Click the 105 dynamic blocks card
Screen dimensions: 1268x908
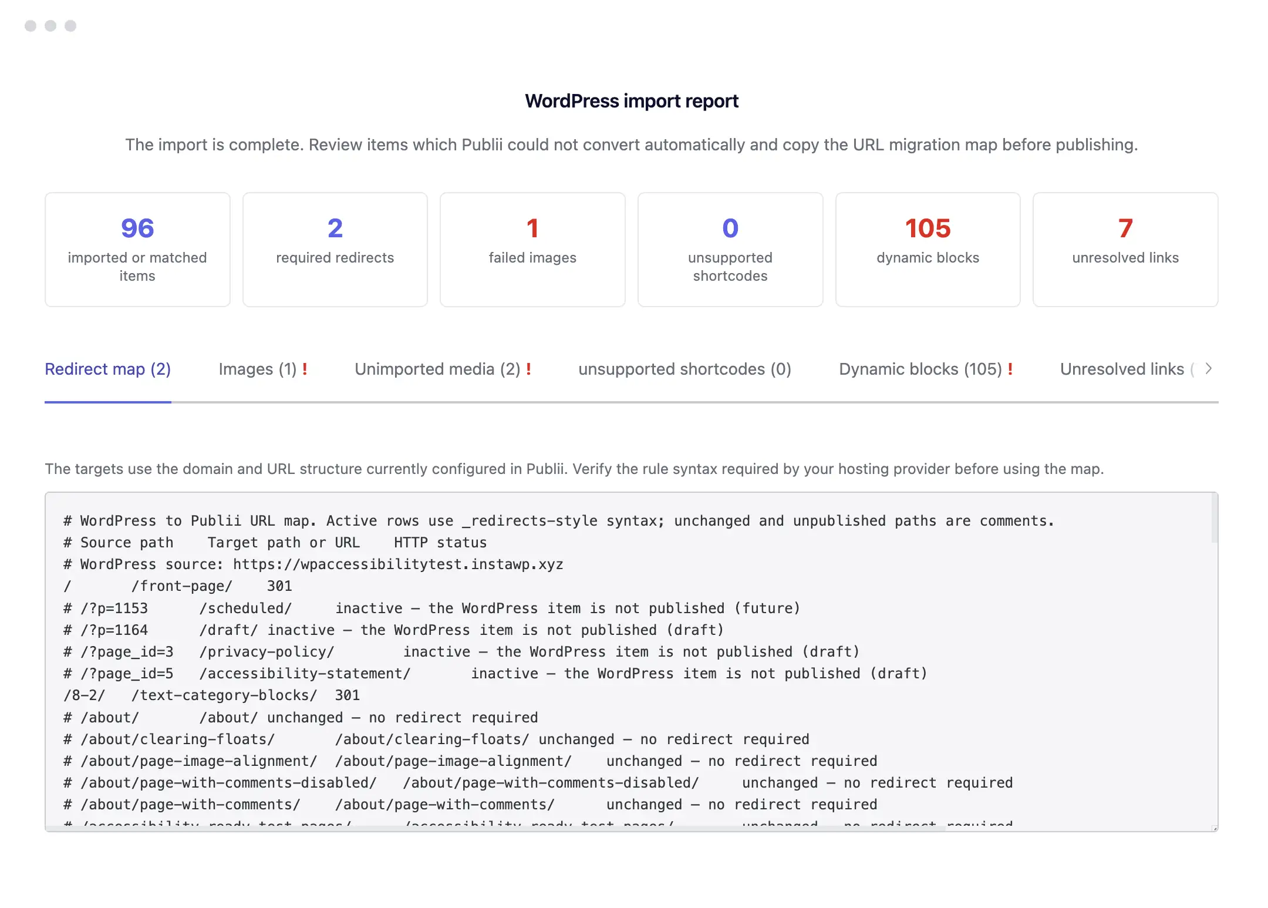pos(928,250)
